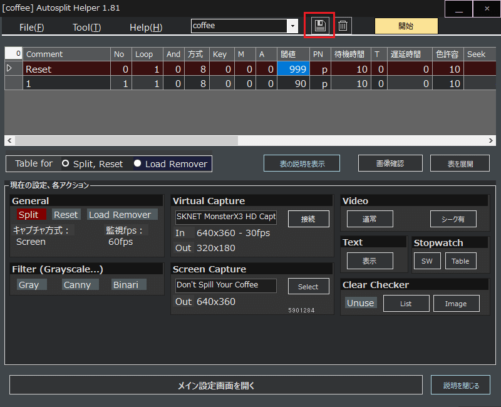
Task: Click the 画像確認 button
Action: pos(390,163)
